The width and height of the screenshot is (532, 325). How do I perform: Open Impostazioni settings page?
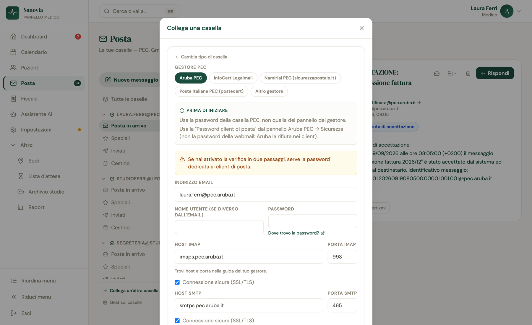pyautogui.click(x=44, y=130)
